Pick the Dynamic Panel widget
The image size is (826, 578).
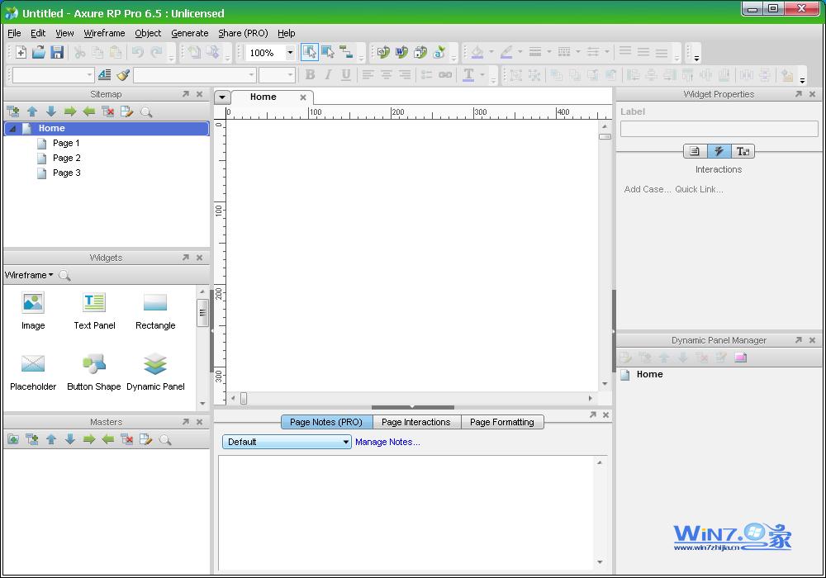click(x=155, y=372)
